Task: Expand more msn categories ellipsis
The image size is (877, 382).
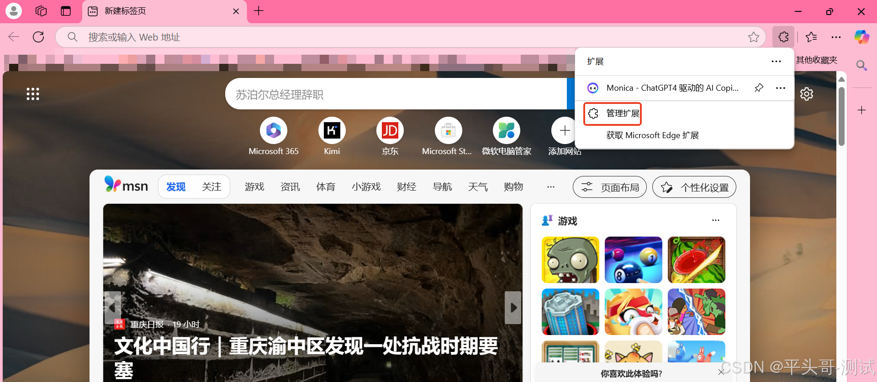Action: pyautogui.click(x=551, y=187)
